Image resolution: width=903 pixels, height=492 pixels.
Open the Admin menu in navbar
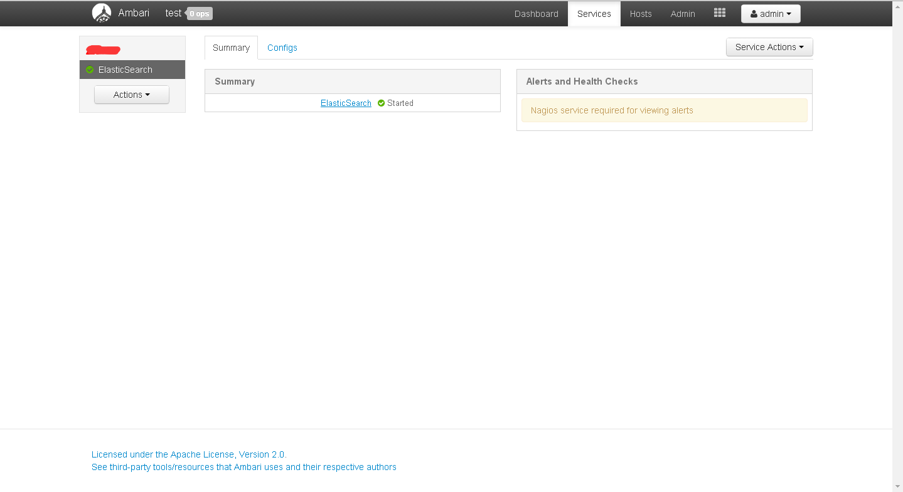coord(683,14)
